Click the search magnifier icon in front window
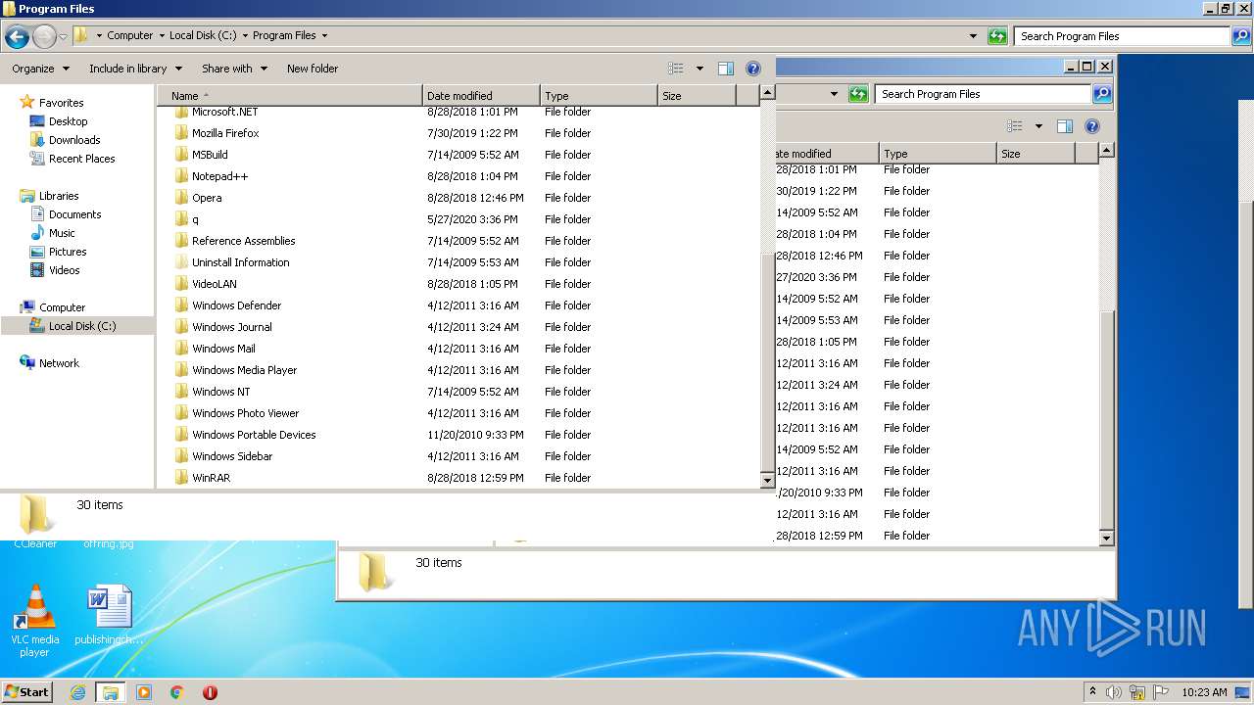 point(1240,36)
